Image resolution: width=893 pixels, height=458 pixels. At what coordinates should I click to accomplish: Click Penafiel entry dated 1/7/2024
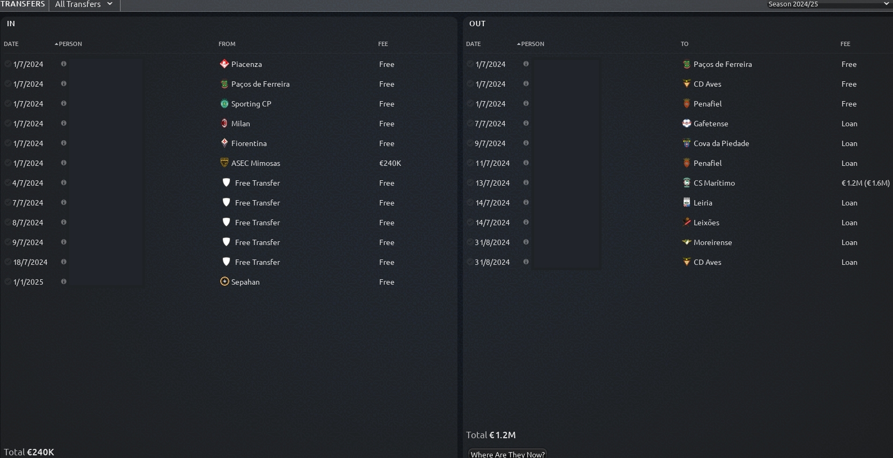pos(708,104)
